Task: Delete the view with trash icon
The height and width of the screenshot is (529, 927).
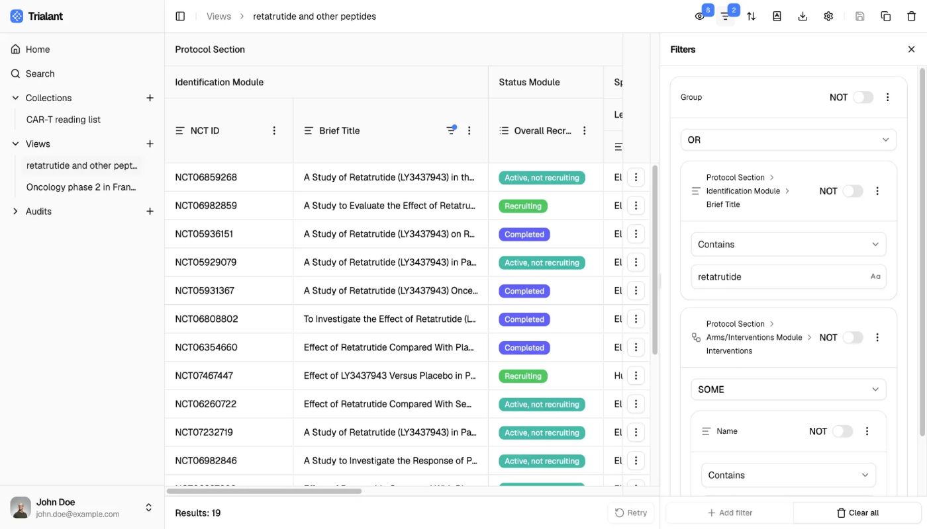Action: tap(911, 17)
